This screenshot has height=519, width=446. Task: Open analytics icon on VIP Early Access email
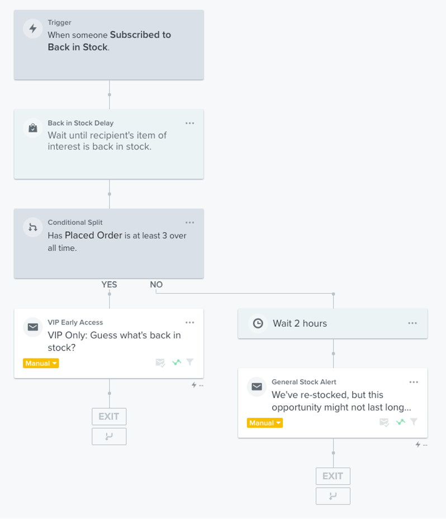(x=177, y=362)
